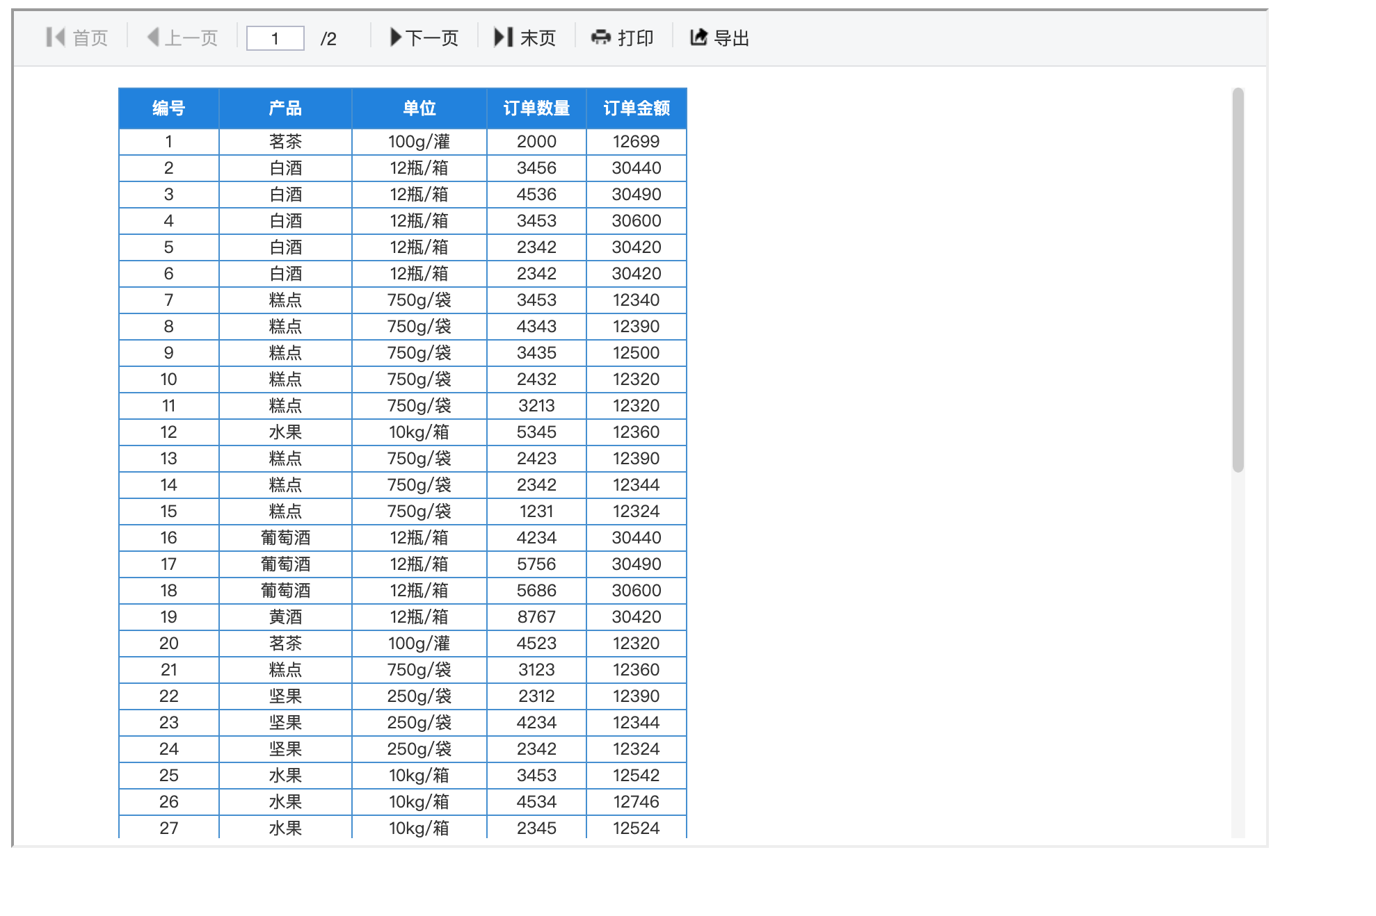Viewport: 1376px width, 916px height.
Task: Export the report with 导出
Action: tap(732, 38)
